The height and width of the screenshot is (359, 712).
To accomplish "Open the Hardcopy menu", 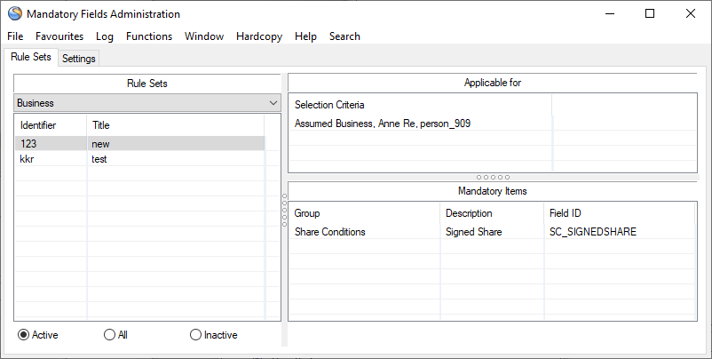I will (x=260, y=36).
